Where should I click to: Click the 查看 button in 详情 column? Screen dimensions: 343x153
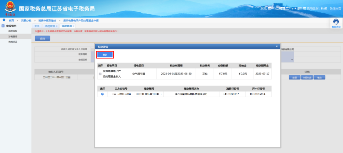pyautogui.click(x=295, y=78)
